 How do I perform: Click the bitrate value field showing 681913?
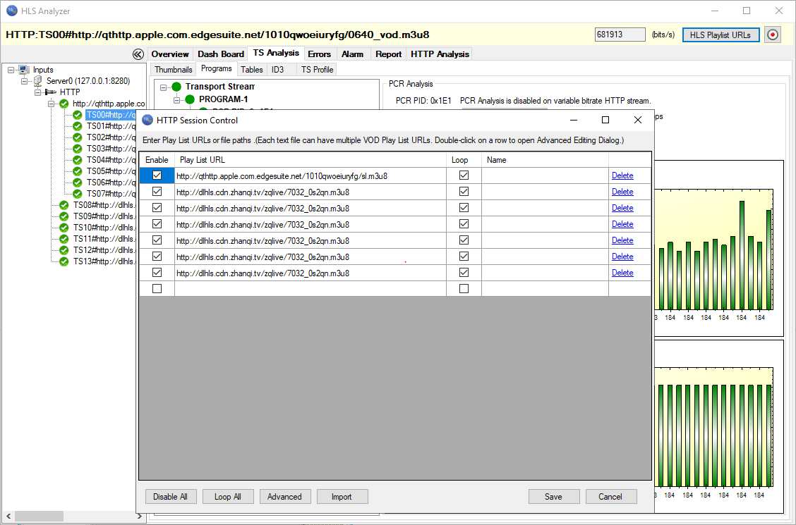click(x=620, y=34)
